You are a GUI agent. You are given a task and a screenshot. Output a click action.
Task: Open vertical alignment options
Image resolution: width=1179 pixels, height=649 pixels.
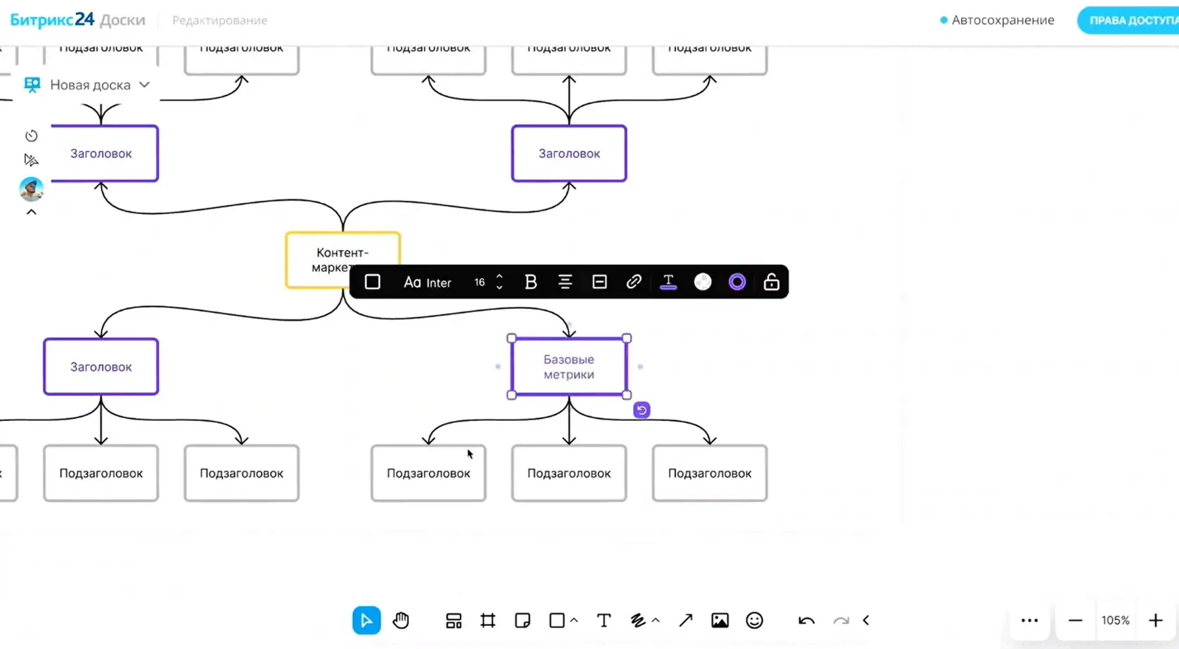(x=599, y=282)
